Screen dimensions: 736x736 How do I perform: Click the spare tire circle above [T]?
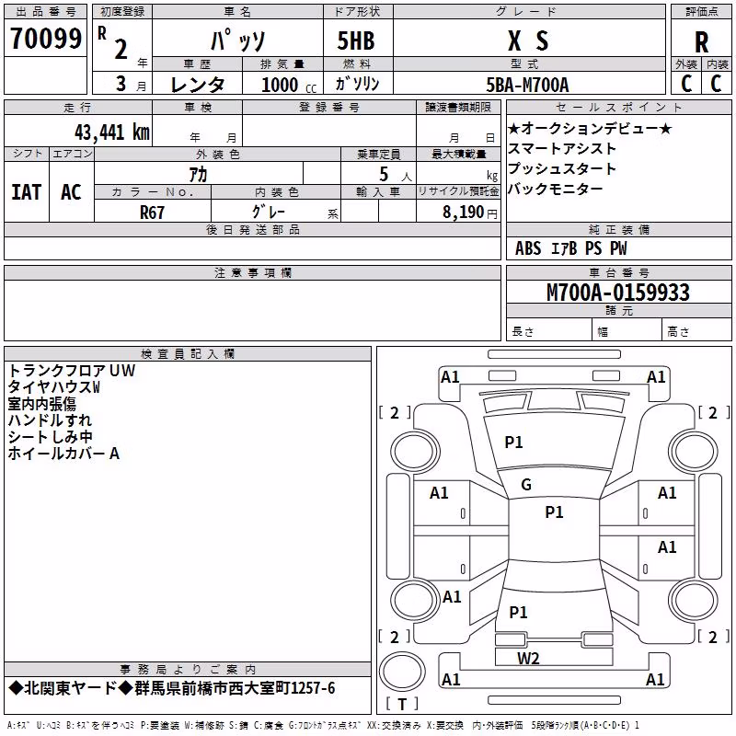point(402,673)
